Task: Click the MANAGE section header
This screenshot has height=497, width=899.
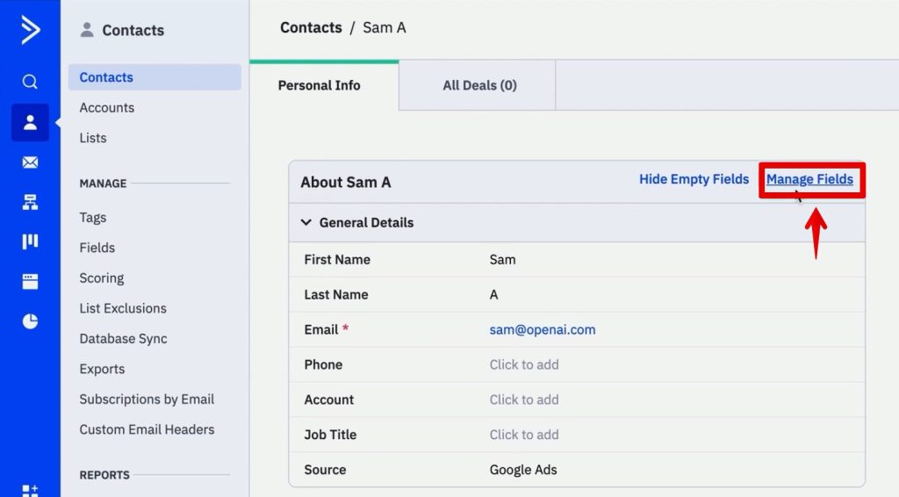Action: pyautogui.click(x=104, y=184)
